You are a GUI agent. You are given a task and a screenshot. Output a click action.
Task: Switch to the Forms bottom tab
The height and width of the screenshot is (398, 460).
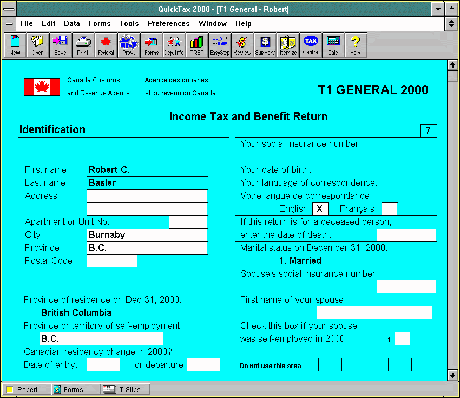pos(76,389)
